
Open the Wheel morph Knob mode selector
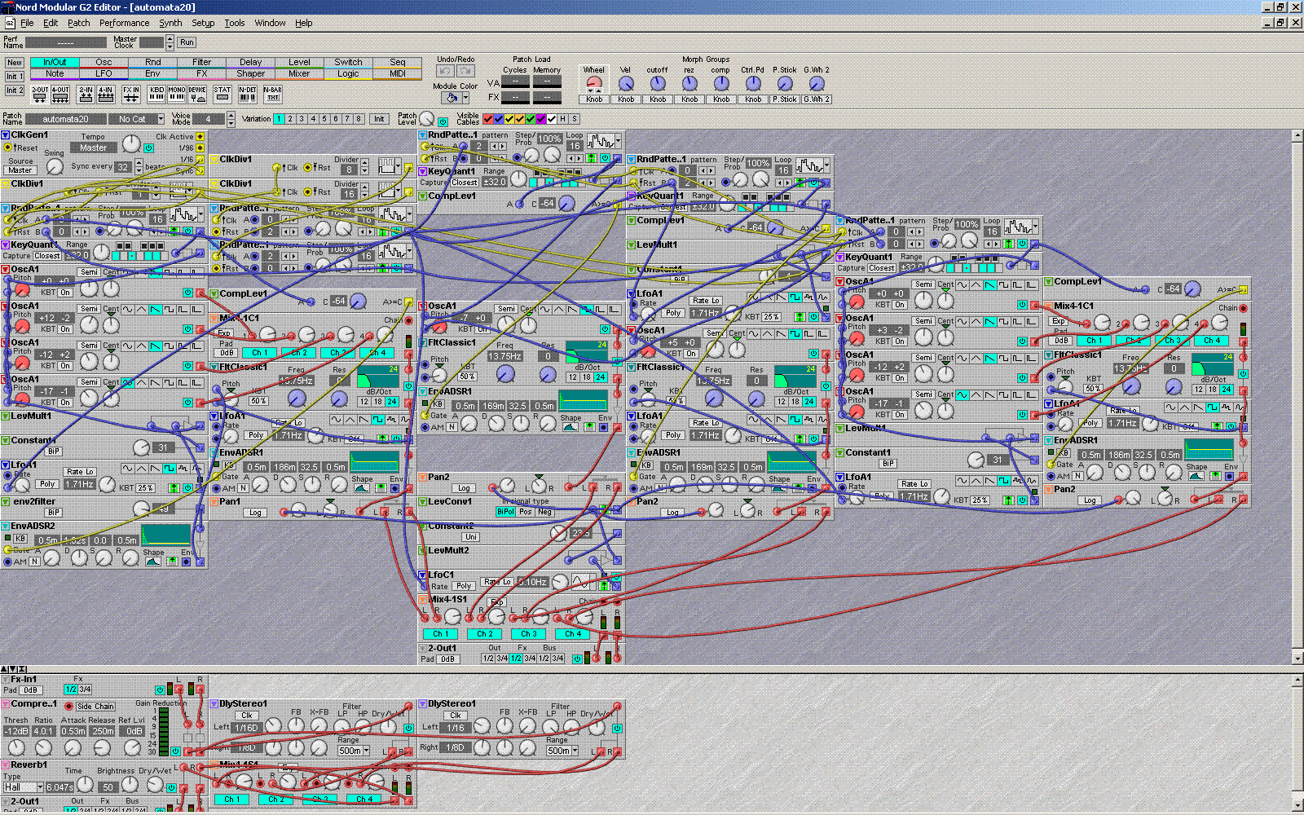[x=594, y=99]
